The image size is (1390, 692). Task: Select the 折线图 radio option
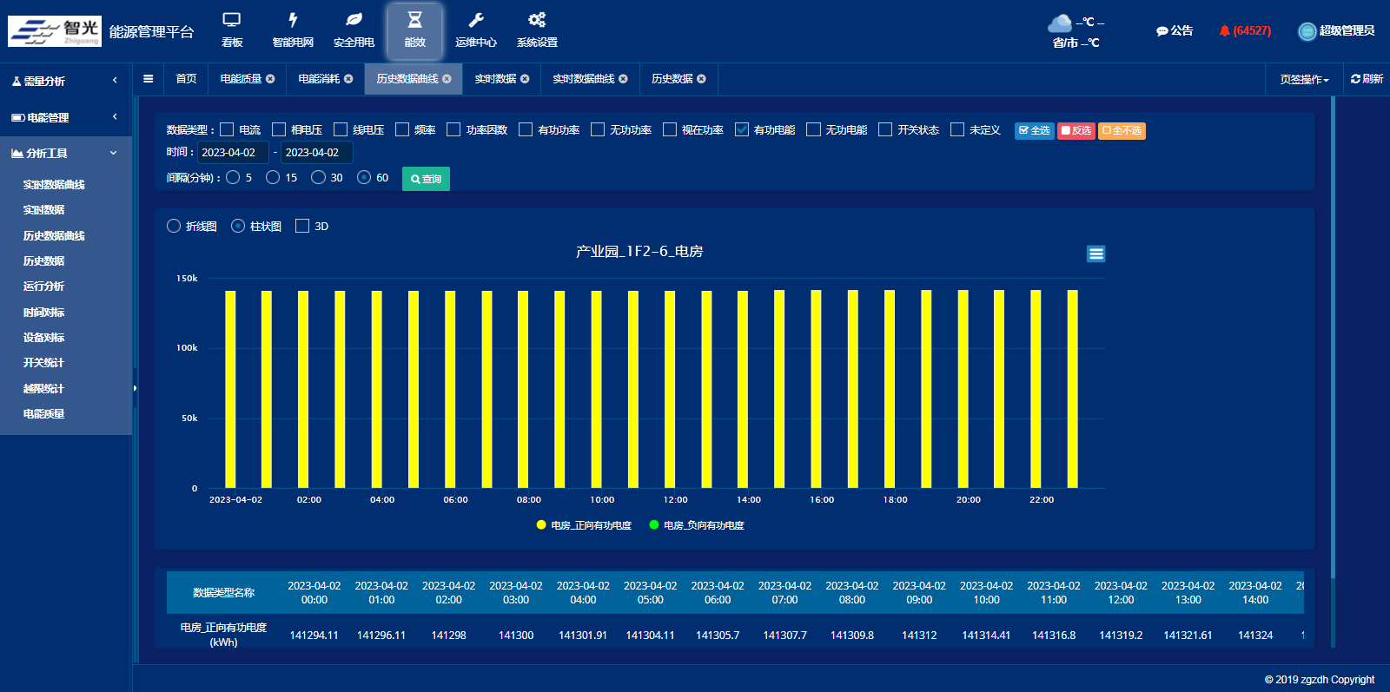pyautogui.click(x=174, y=227)
